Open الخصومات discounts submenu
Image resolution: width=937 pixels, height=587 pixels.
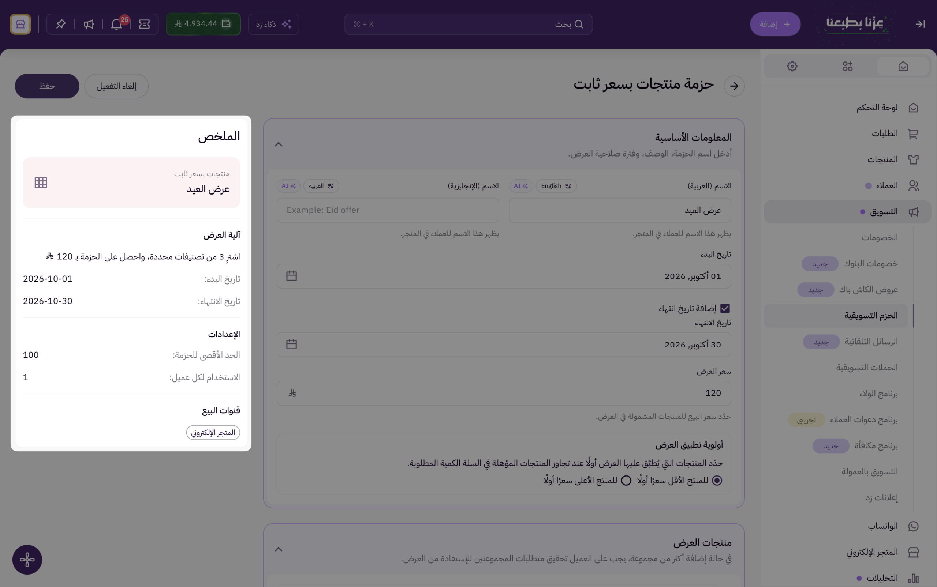[880, 238]
